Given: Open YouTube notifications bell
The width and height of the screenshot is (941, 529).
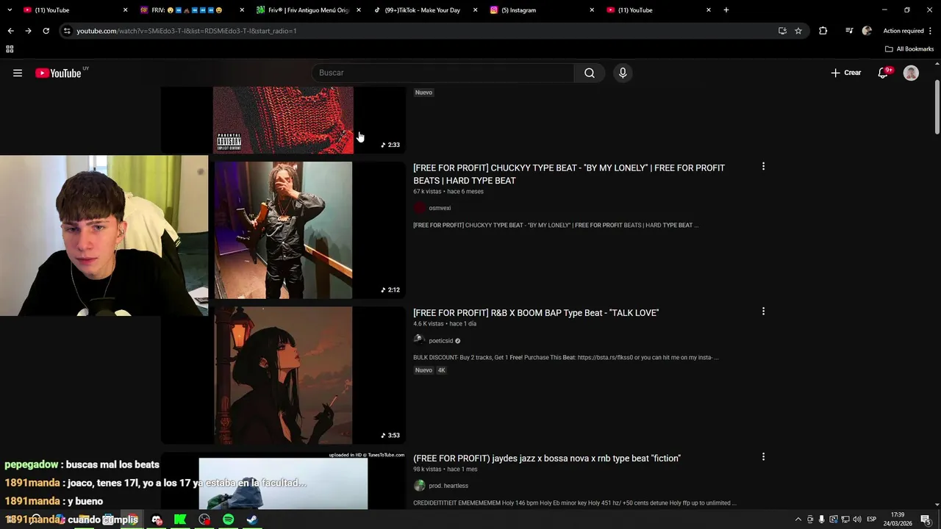Looking at the screenshot, I should (884, 73).
